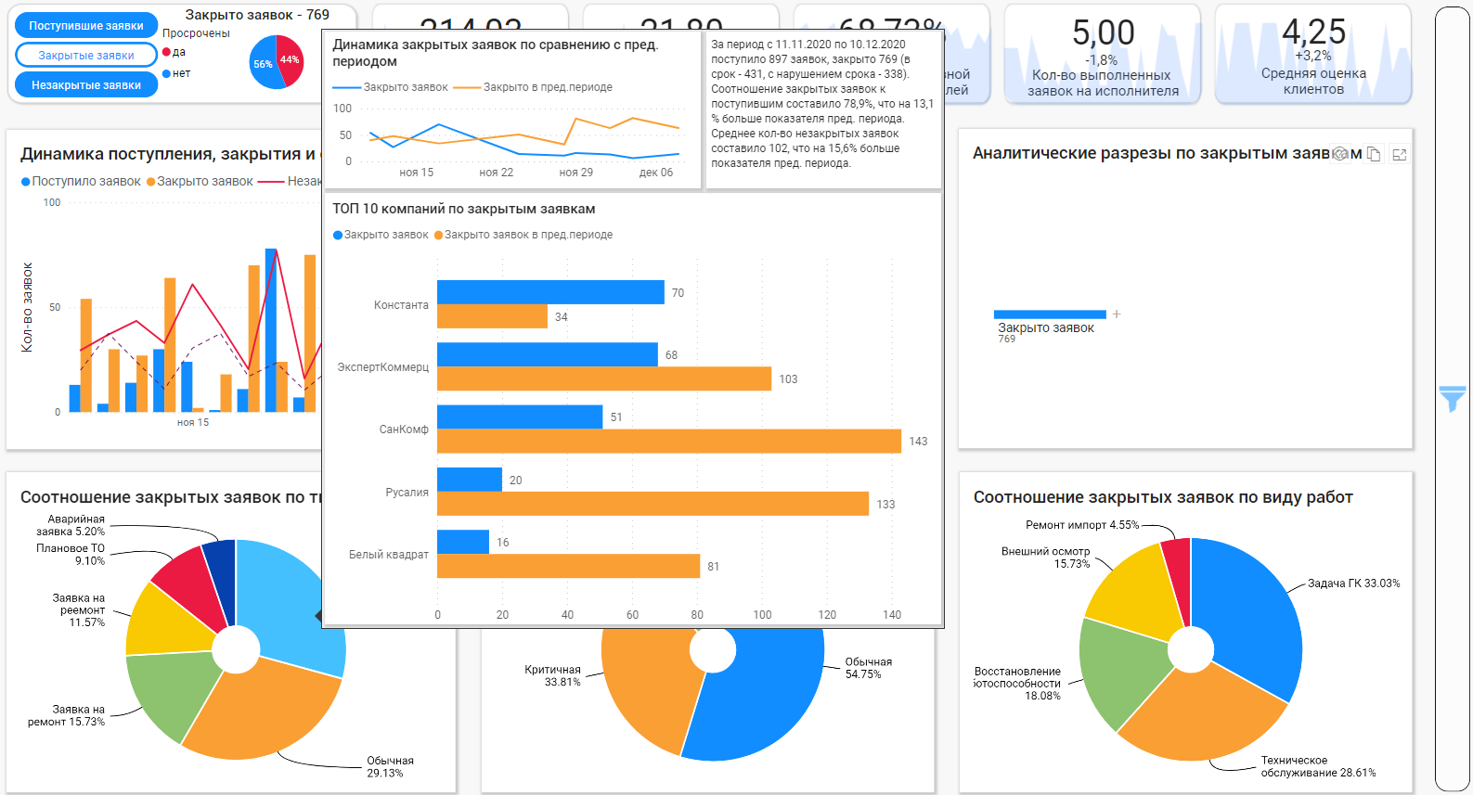Screen dimensions: 1473x795
Task: Click the СанКомф orange bar showing 143
Action: pyautogui.click(x=669, y=442)
